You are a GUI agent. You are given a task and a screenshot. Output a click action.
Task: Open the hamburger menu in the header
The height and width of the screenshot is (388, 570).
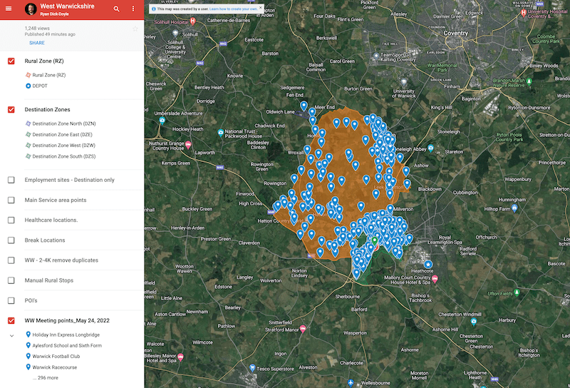click(9, 9)
